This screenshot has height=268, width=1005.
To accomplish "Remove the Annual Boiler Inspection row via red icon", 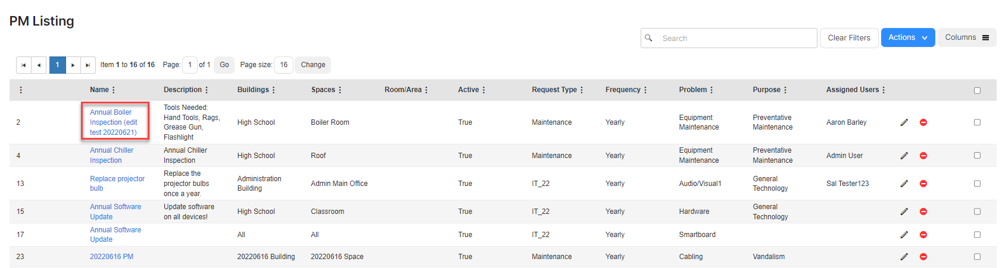I will tap(923, 122).
